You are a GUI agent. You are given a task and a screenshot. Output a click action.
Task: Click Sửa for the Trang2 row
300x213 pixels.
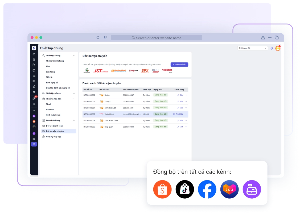point(180,101)
